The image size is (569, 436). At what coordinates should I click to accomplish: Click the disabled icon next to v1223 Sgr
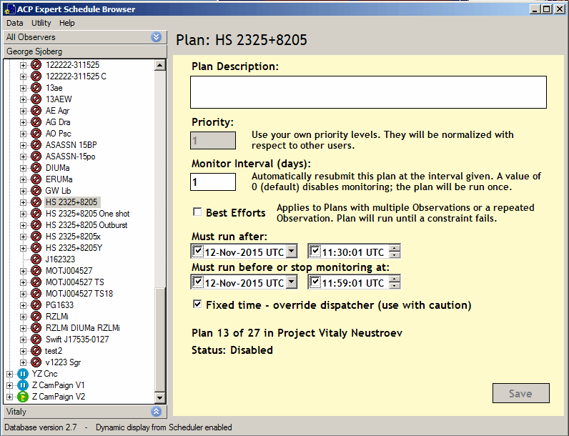(36, 362)
